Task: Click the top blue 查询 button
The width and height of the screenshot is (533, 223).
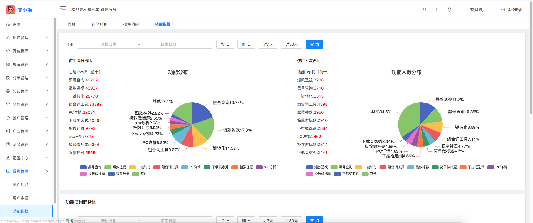Action: coord(314,44)
